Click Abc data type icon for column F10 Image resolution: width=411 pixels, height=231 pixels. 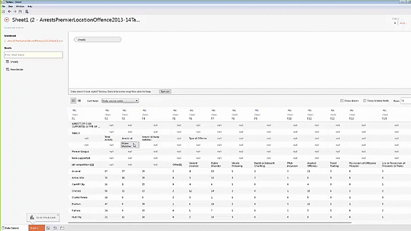[289, 110]
